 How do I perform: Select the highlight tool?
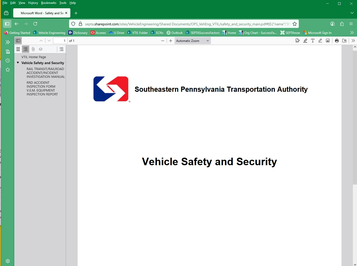tap(305, 41)
